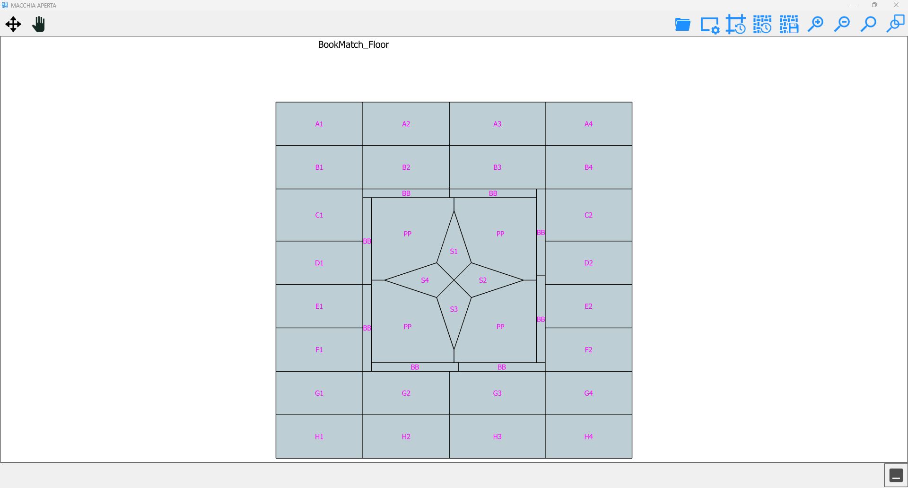908x488 pixels.
Task: Click the brick pattern history icon
Action: pos(762,24)
